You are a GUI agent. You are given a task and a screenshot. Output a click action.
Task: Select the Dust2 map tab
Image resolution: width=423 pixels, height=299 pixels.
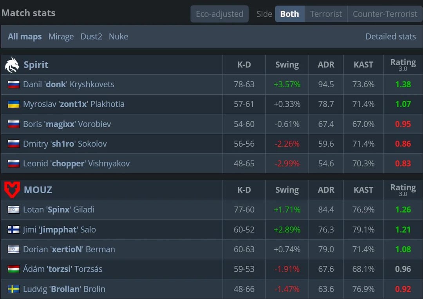tap(91, 37)
